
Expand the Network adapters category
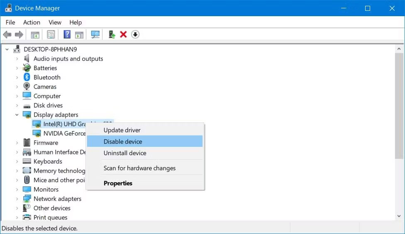(17, 199)
